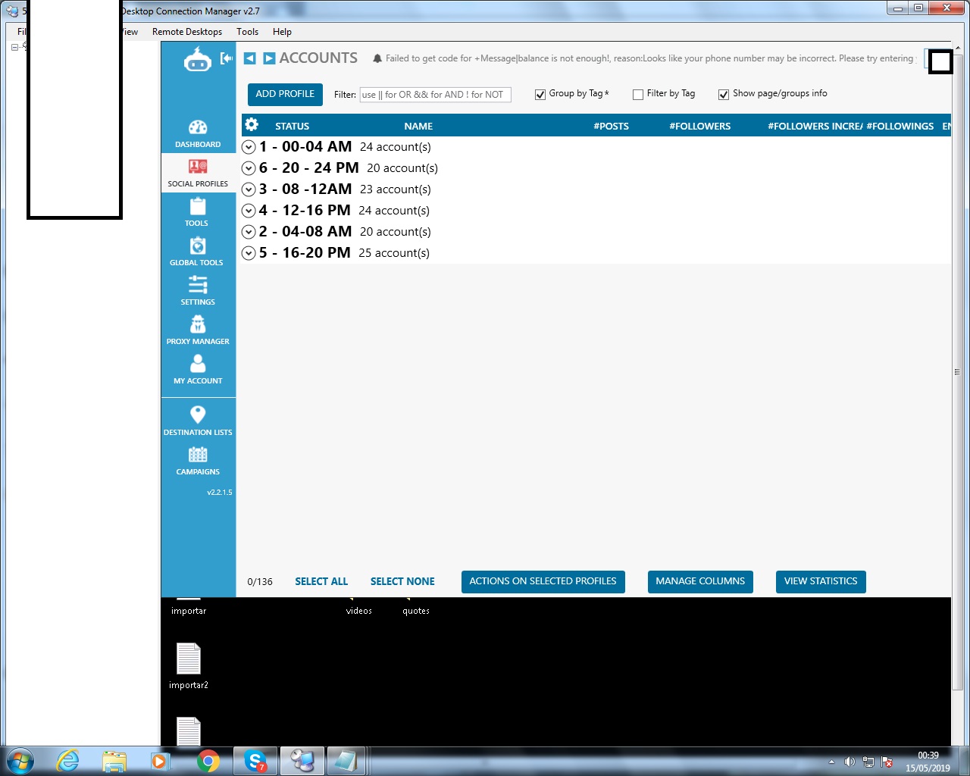Click the volume tray icon
The height and width of the screenshot is (776, 970).
[850, 762]
